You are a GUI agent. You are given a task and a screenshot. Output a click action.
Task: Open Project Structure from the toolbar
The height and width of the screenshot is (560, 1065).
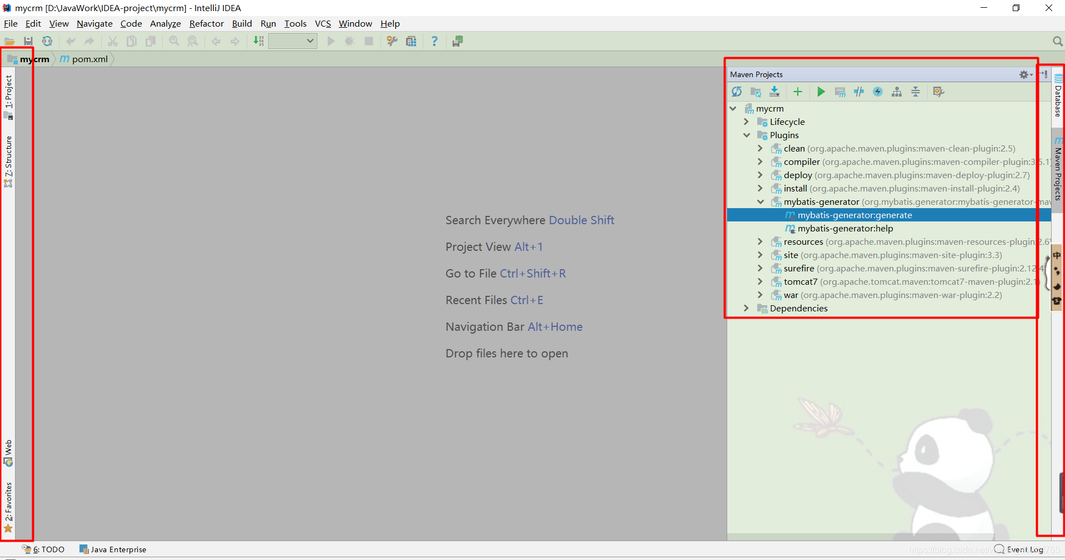(411, 41)
